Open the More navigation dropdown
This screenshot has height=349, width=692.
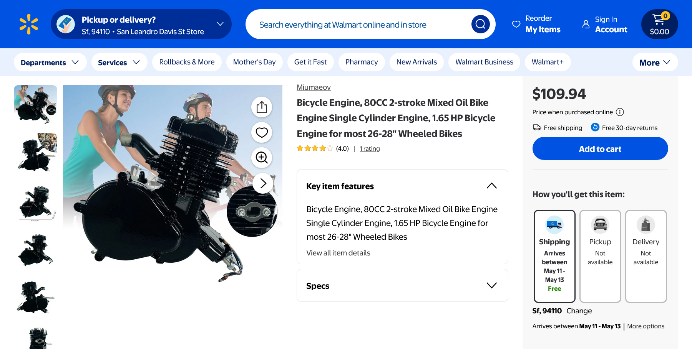click(655, 62)
